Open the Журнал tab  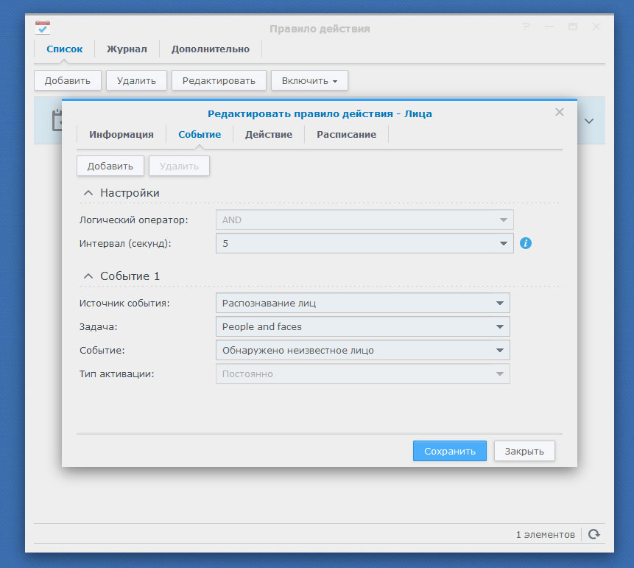(x=127, y=49)
